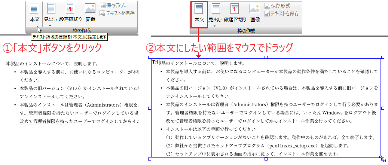
Task: Click the top-center handle of the blue frame
Action: [x=266, y=57]
